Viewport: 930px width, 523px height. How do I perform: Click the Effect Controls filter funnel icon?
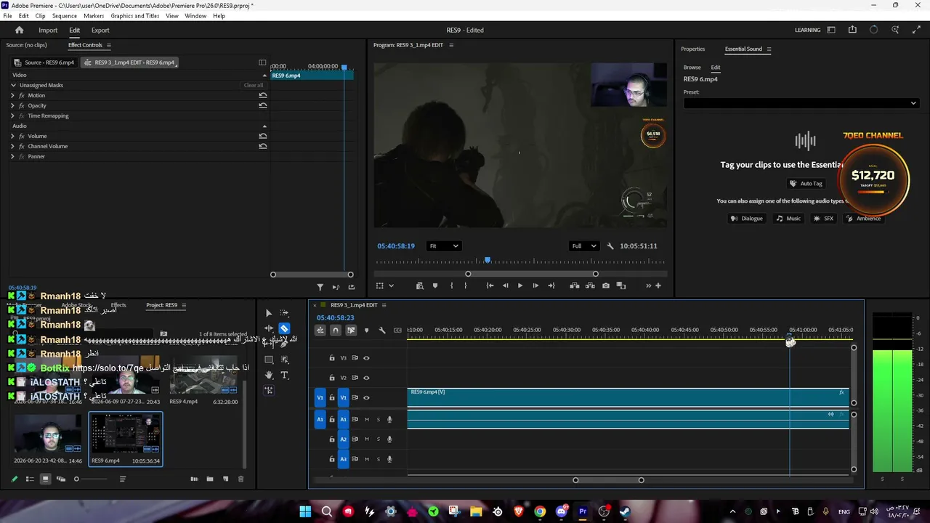pyautogui.click(x=320, y=287)
